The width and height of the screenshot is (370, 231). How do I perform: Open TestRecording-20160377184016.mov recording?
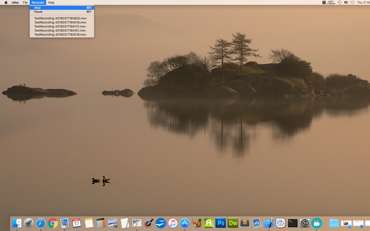(x=60, y=22)
